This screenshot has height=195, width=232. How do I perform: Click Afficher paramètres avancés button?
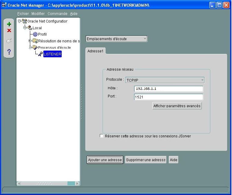point(177,106)
